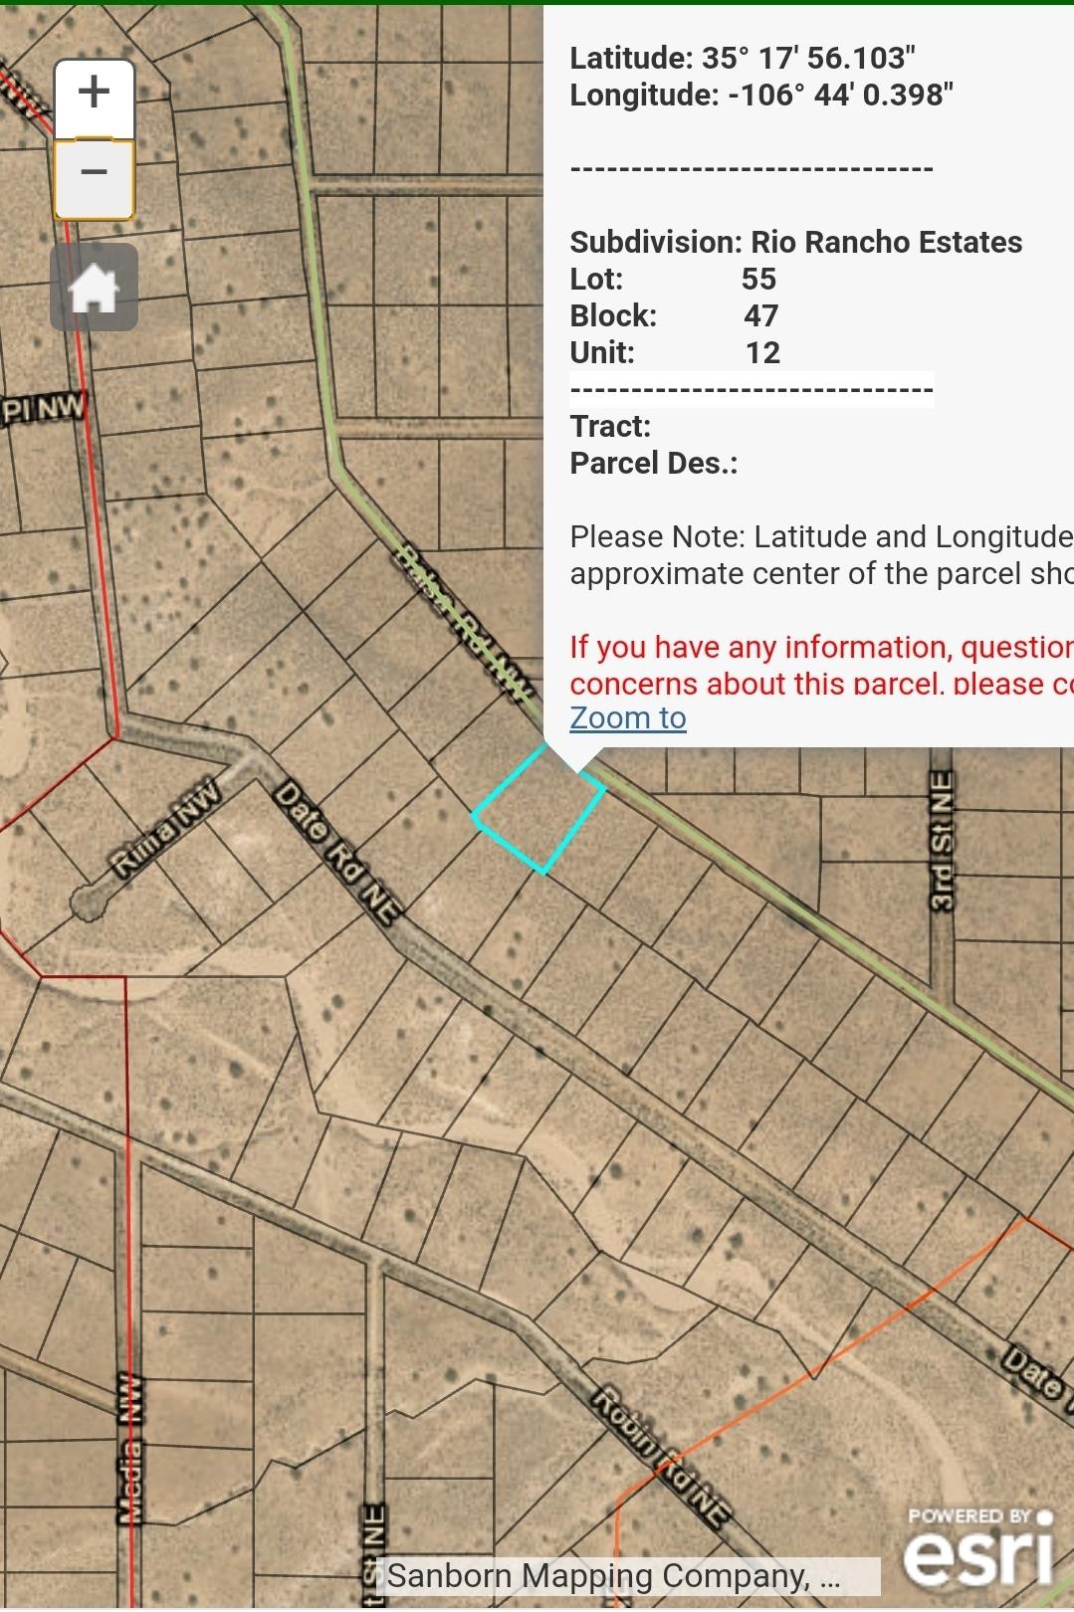The width and height of the screenshot is (1074, 1612).
Task: Zoom in with the plus button
Action: (x=94, y=94)
